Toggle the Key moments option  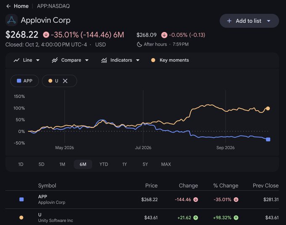point(170,60)
